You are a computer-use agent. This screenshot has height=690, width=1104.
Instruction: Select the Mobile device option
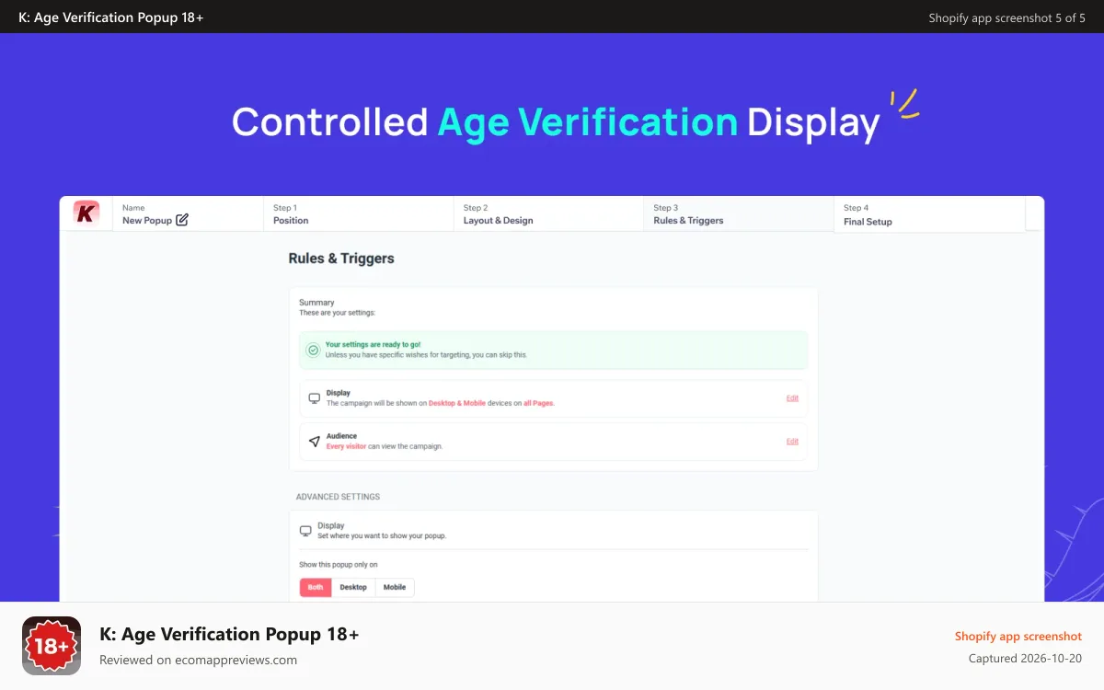click(395, 587)
